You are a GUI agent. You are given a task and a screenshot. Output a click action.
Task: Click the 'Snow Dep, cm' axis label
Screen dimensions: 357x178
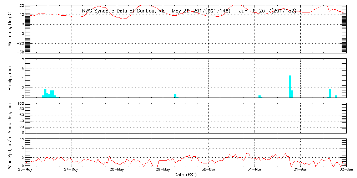click(x=10, y=119)
